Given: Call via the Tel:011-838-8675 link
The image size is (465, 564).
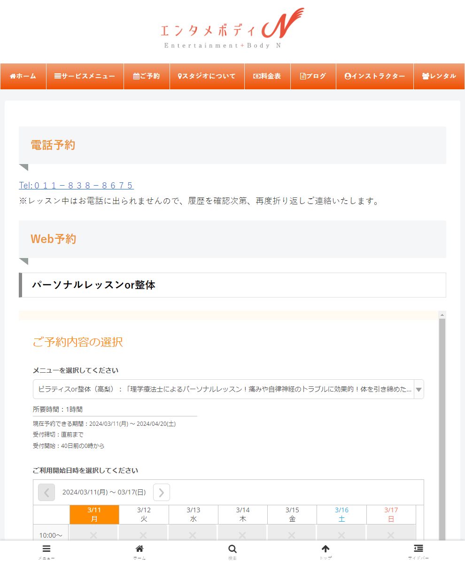Looking at the screenshot, I should click(x=76, y=185).
